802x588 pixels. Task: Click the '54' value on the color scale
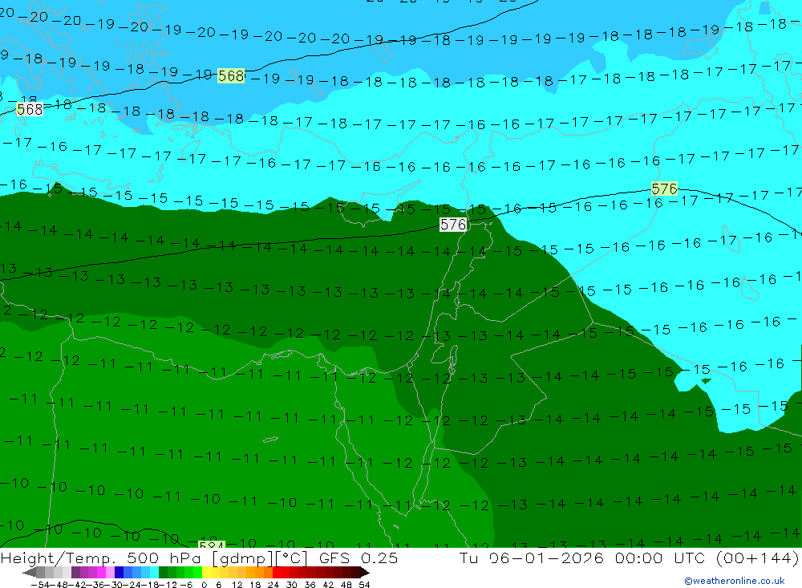[364, 585]
